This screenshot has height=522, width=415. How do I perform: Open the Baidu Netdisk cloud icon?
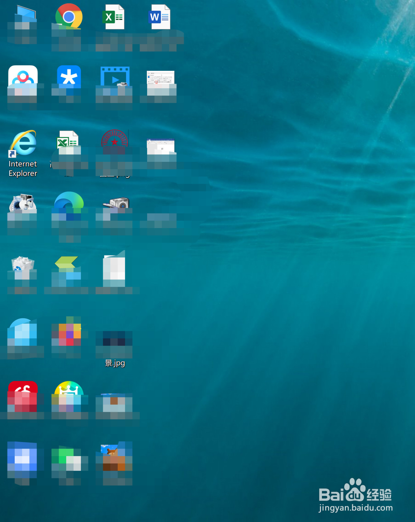pyautogui.click(x=23, y=80)
